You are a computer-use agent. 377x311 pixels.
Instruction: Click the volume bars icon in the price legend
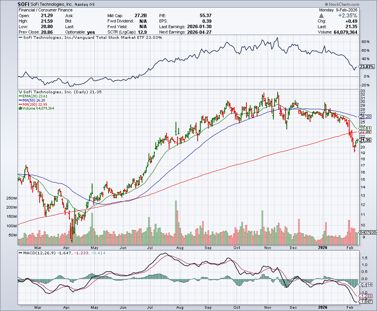[21, 108]
